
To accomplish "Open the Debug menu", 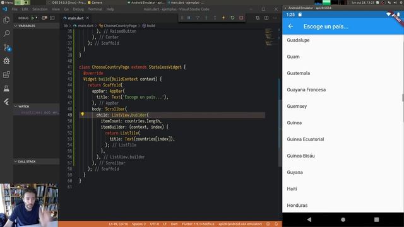I will [x=78, y=9].
